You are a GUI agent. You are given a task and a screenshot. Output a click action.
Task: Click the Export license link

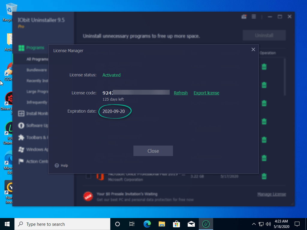pyautogui.click(x=206, y=93)
